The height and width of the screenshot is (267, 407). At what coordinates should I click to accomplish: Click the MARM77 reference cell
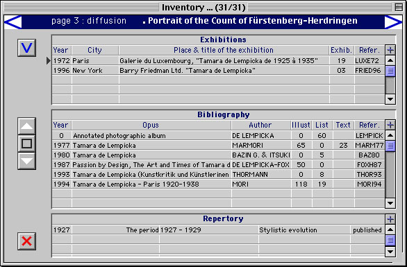(369, 146)
